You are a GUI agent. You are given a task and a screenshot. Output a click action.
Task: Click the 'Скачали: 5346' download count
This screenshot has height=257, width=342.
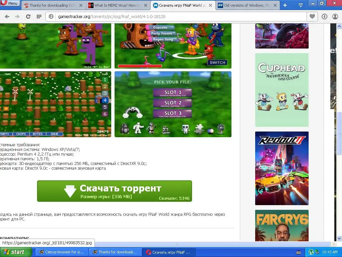(x=174, y=198)
